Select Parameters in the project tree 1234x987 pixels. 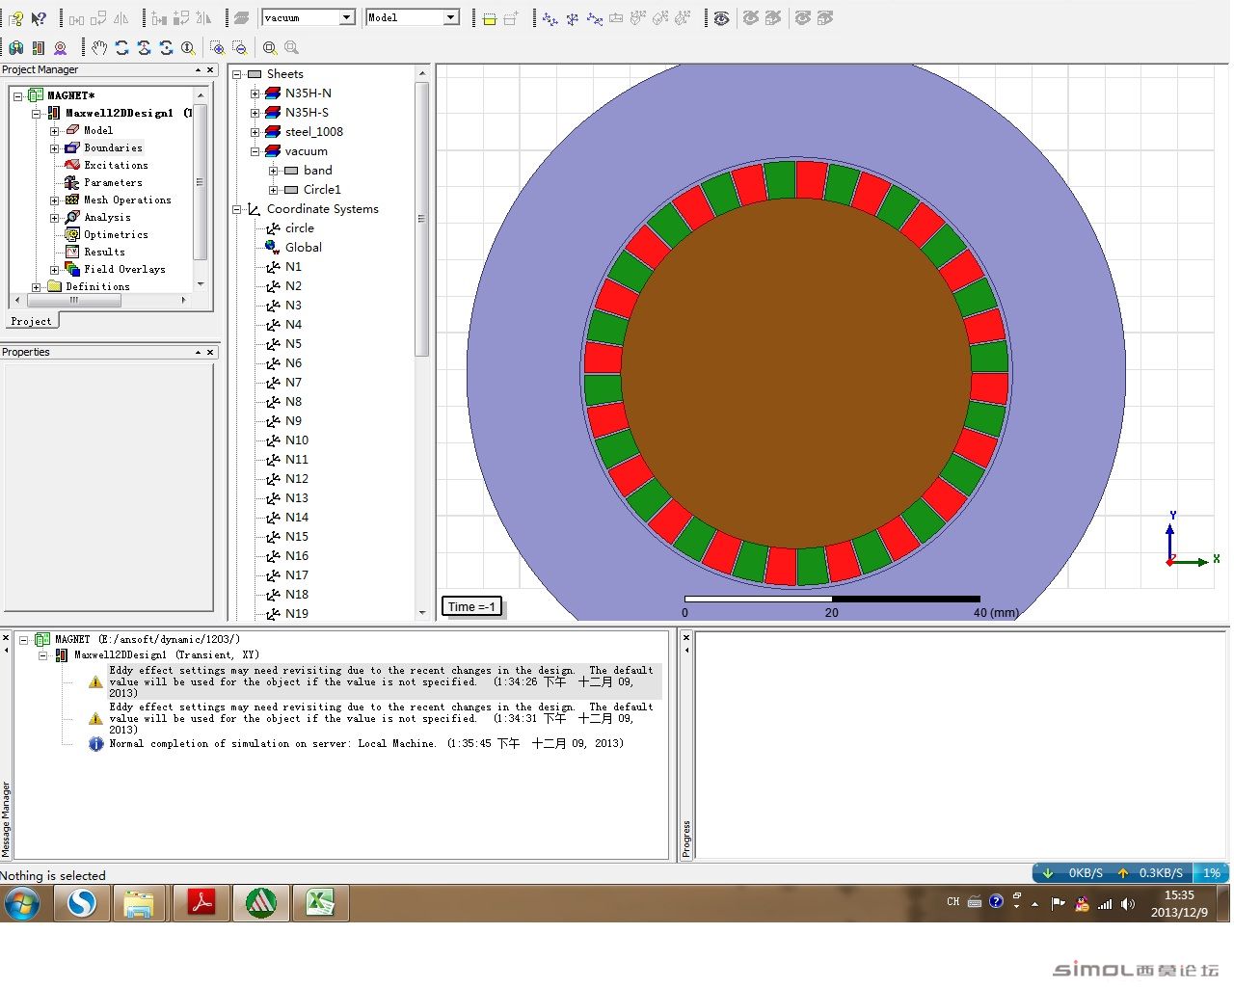coord(113,182)
